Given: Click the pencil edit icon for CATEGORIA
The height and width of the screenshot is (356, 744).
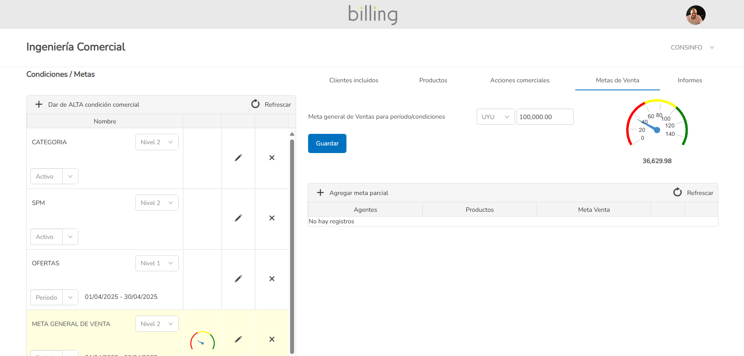Looking at the screenshot, I should pos(238,158).
